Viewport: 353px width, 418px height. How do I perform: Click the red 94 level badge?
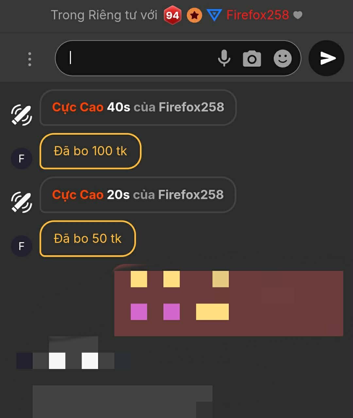pos(172,15)
